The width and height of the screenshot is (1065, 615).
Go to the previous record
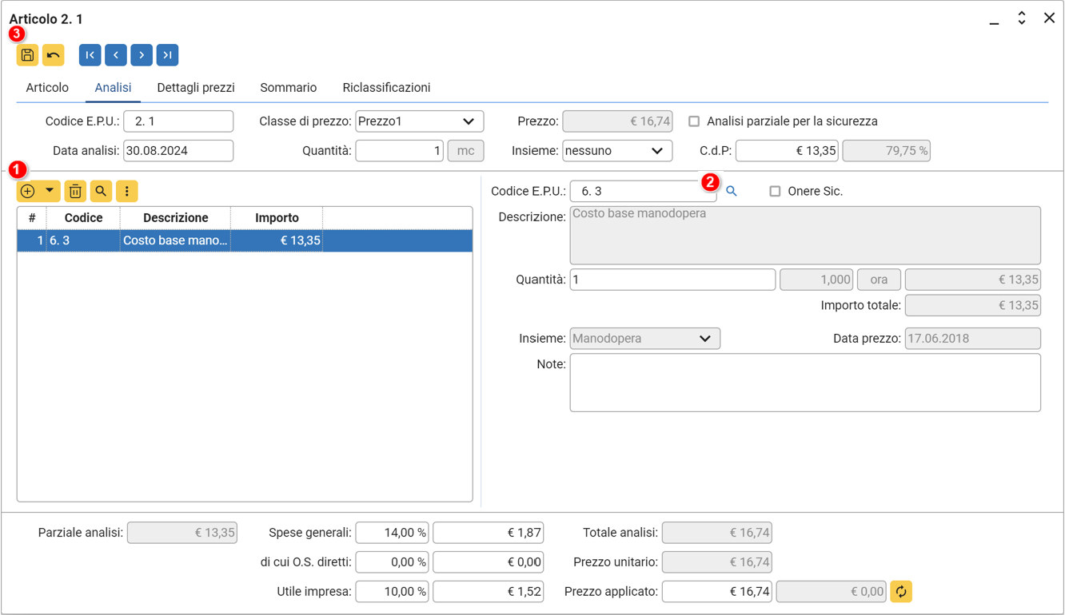[116, 55]
